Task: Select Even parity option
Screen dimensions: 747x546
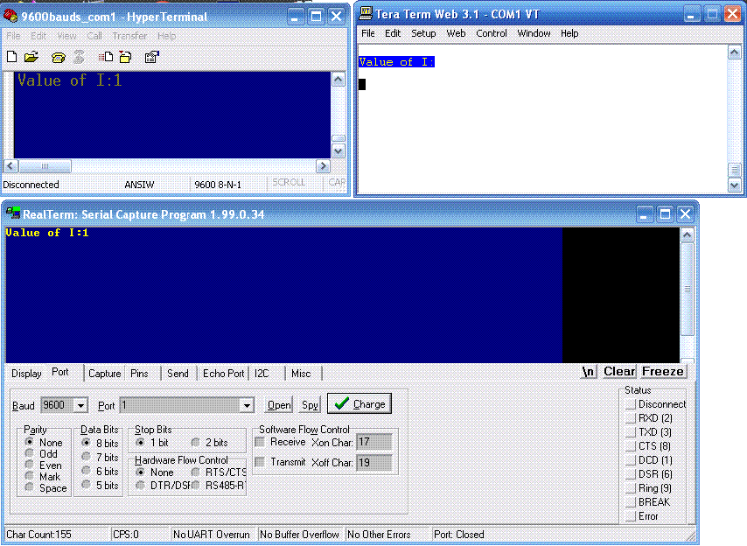Action: (30, 465)
